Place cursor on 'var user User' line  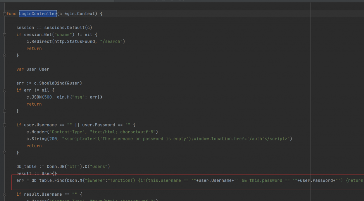pos(33,69)
